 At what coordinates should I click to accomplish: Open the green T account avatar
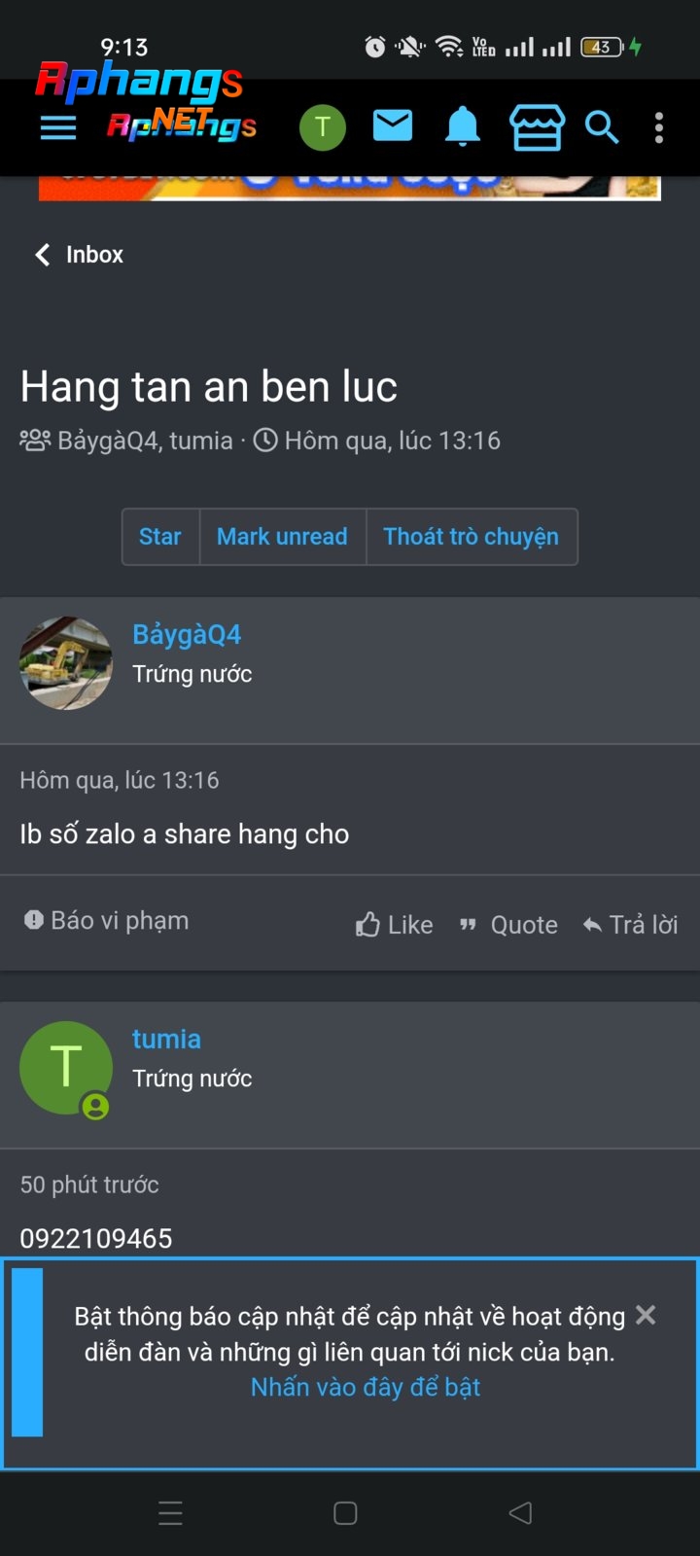(323, 127)
